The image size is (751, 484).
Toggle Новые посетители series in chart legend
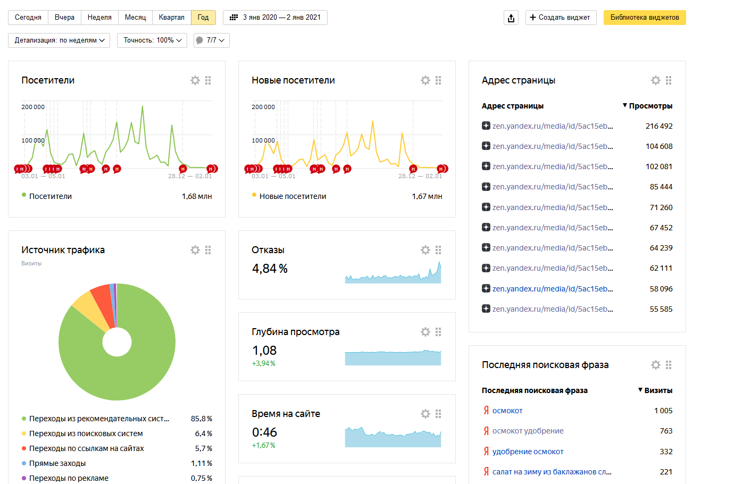coord(289,196)
